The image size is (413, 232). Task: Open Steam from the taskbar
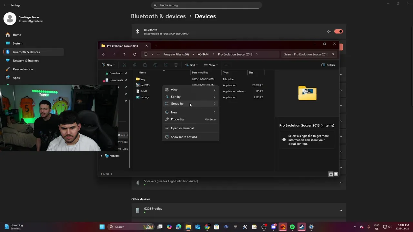302,227
